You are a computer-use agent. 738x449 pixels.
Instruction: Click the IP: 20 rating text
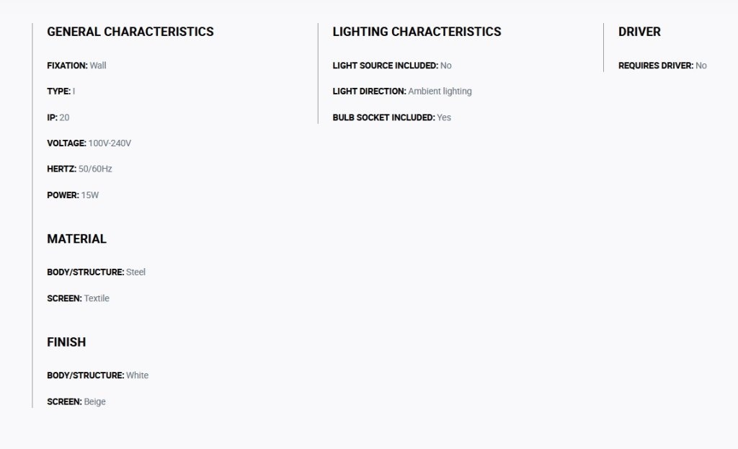pos(58,117)
